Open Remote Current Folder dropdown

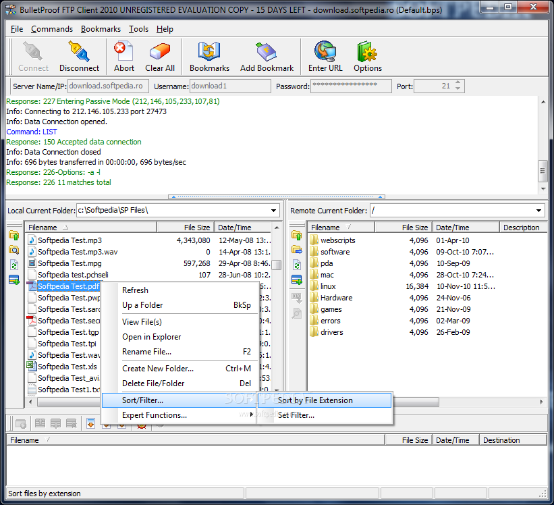pyautogui.click(x=538, y=210)
